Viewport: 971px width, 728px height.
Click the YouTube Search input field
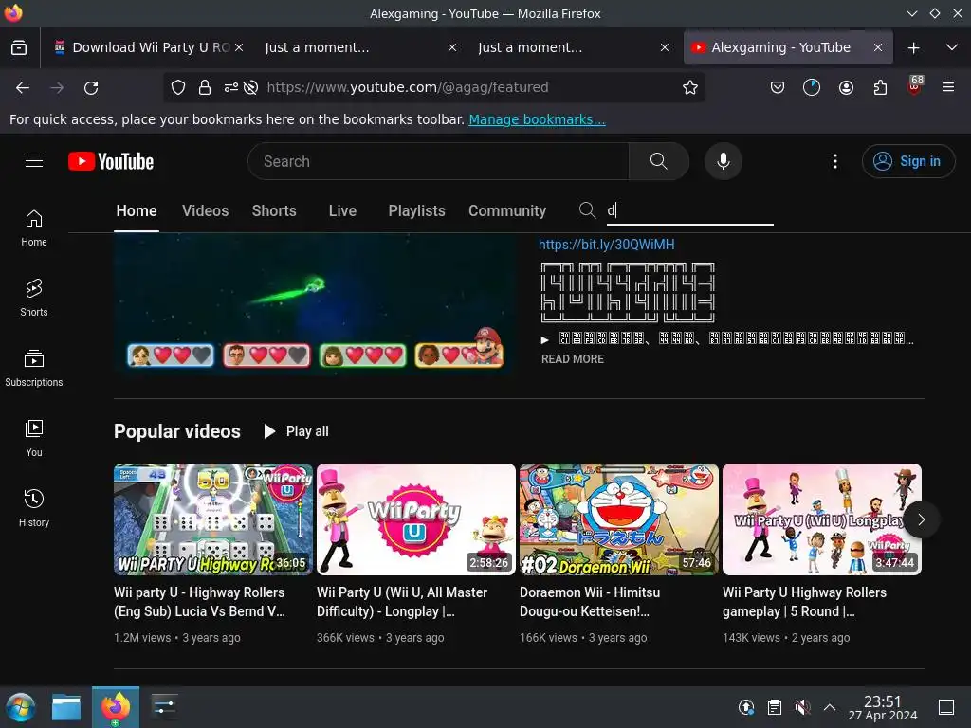(438, 161)
